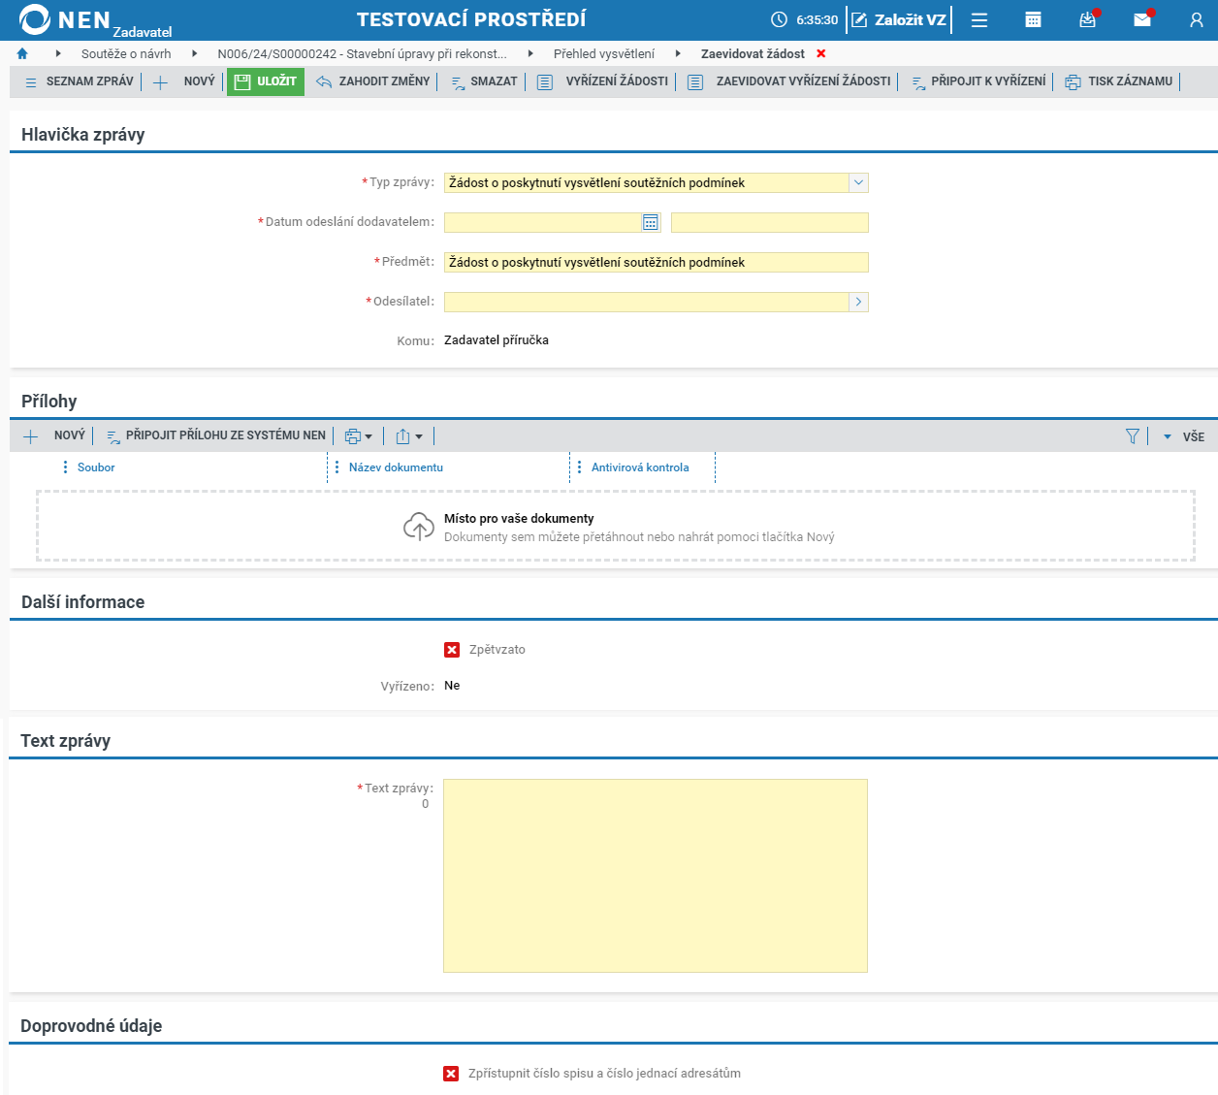Image resolution: width=1218 pixels, height=1095 pixels.
Task: Toggle the Zpětvzato checkbox
Action: (452, 650)
